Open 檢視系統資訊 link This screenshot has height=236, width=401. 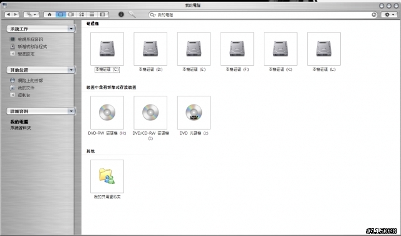coord(30,39)
